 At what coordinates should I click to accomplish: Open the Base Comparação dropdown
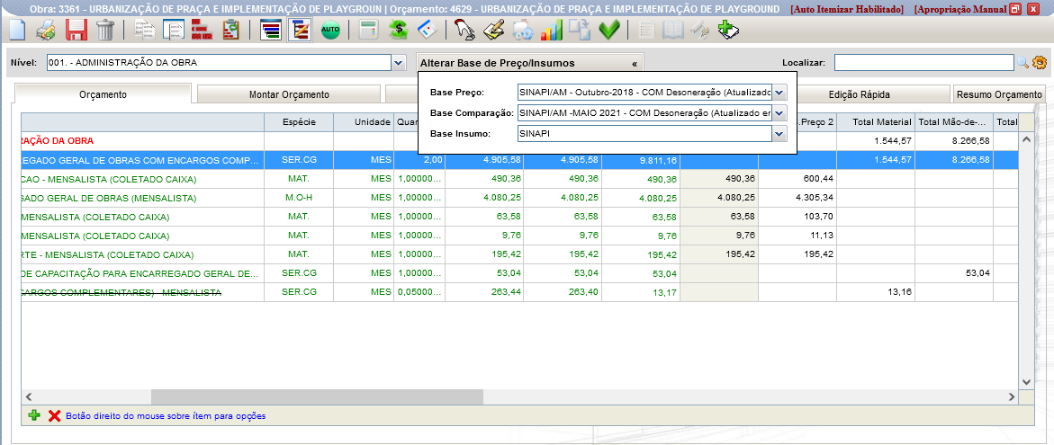tap(779, 112)
